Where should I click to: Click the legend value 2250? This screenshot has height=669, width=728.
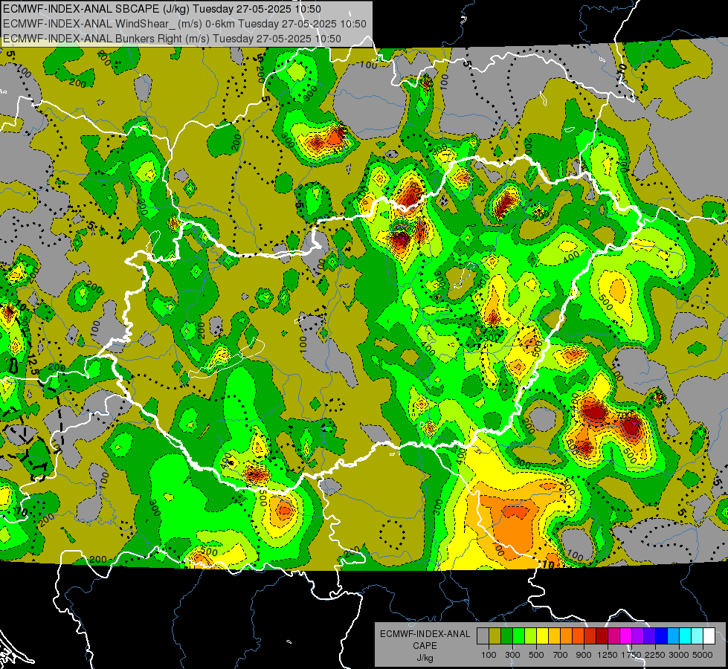point(656,655)
